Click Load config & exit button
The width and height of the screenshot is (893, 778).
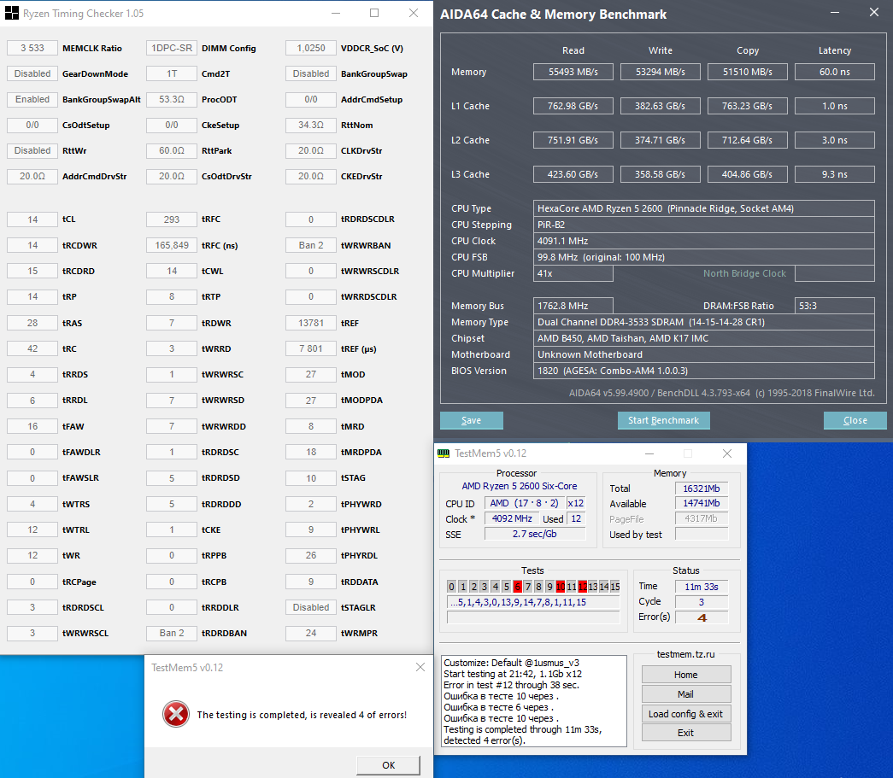685,714
